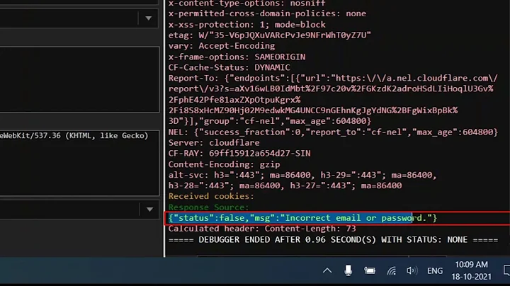Click the 'vary: Accept-Encoding' line
Viewport: 510px width, 286px height.
(222, 46)
